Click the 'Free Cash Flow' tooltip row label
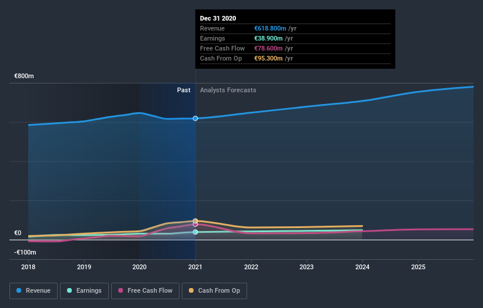Viewport: 483px width, 308px height. point(222,48)
